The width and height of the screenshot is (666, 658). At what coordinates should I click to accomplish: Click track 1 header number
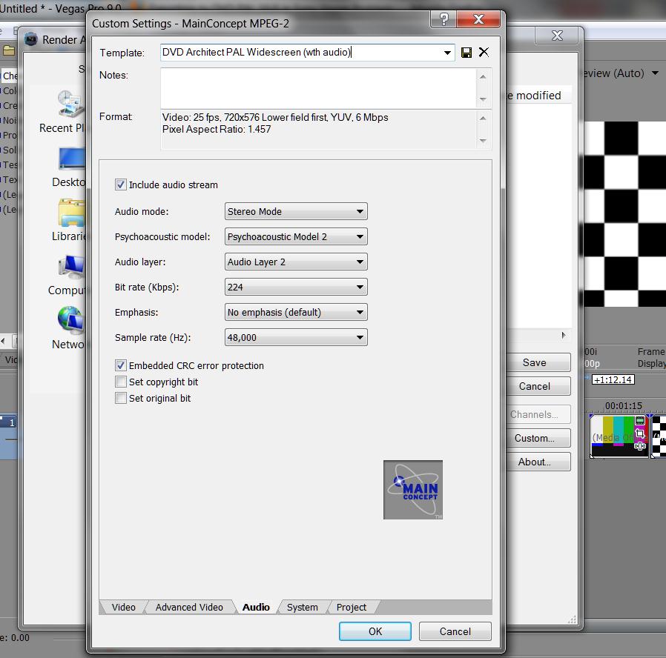(x=12, y=422)
